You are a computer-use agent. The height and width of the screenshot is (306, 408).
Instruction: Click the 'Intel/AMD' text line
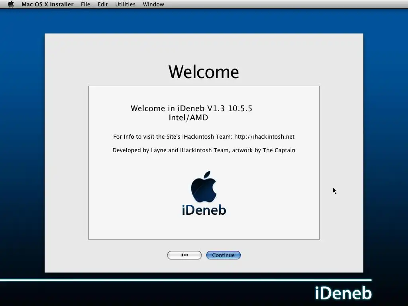188,118
